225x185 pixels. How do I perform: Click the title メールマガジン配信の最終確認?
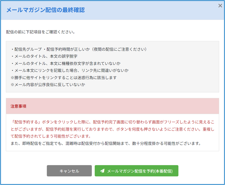46,10
